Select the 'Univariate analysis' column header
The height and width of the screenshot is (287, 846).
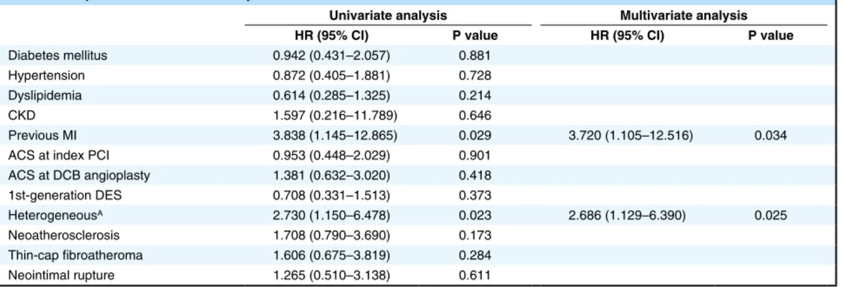388,16
